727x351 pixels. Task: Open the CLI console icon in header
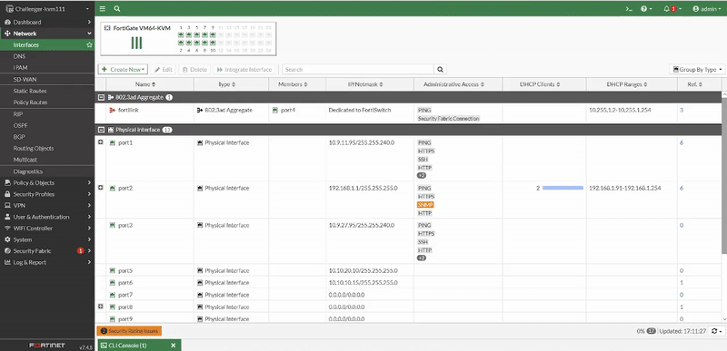[629, 9]
